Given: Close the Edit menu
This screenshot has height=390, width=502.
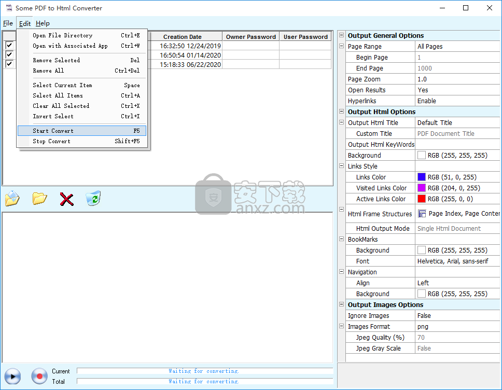Looking at the screenshot, I should pos(25,23).
